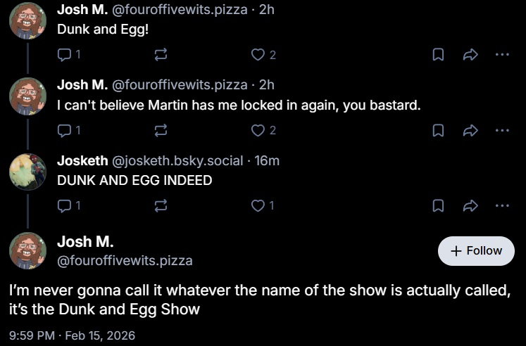The image size is (526, 346).
Task: Bookmark the "Martin has me locked in" post
Action: tap(437, 130)
